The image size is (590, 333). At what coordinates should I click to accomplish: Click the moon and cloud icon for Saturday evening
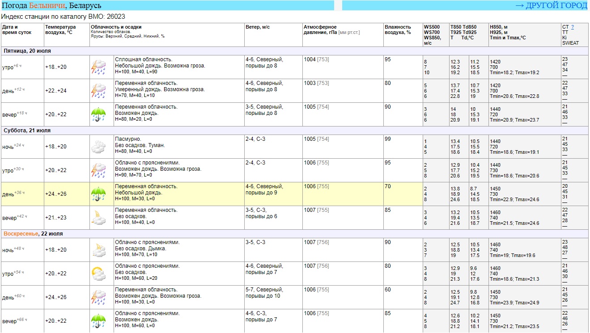click(98, 218)
